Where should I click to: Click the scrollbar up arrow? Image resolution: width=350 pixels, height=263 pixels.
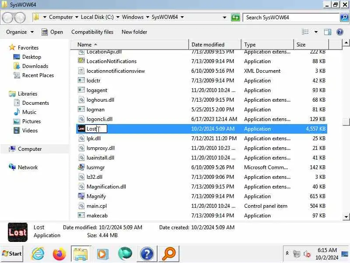[x=346, y=43]
